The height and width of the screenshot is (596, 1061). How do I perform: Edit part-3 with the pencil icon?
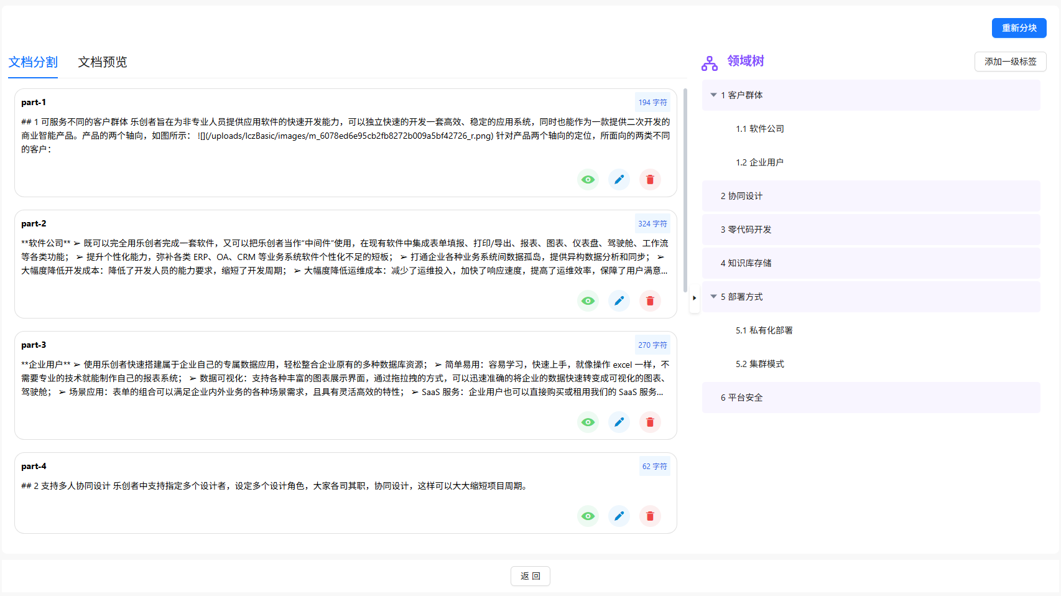tap(619, 422)
